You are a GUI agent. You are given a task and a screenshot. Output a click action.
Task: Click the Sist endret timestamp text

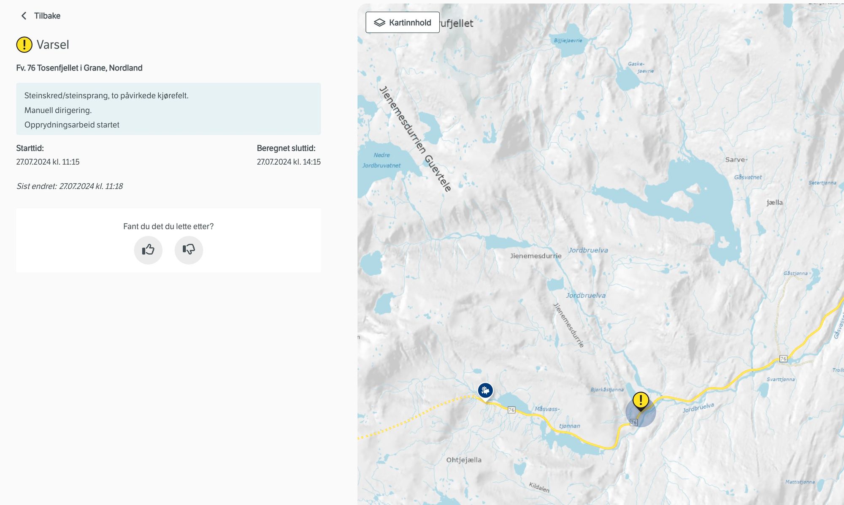click(x=70, y=186)
